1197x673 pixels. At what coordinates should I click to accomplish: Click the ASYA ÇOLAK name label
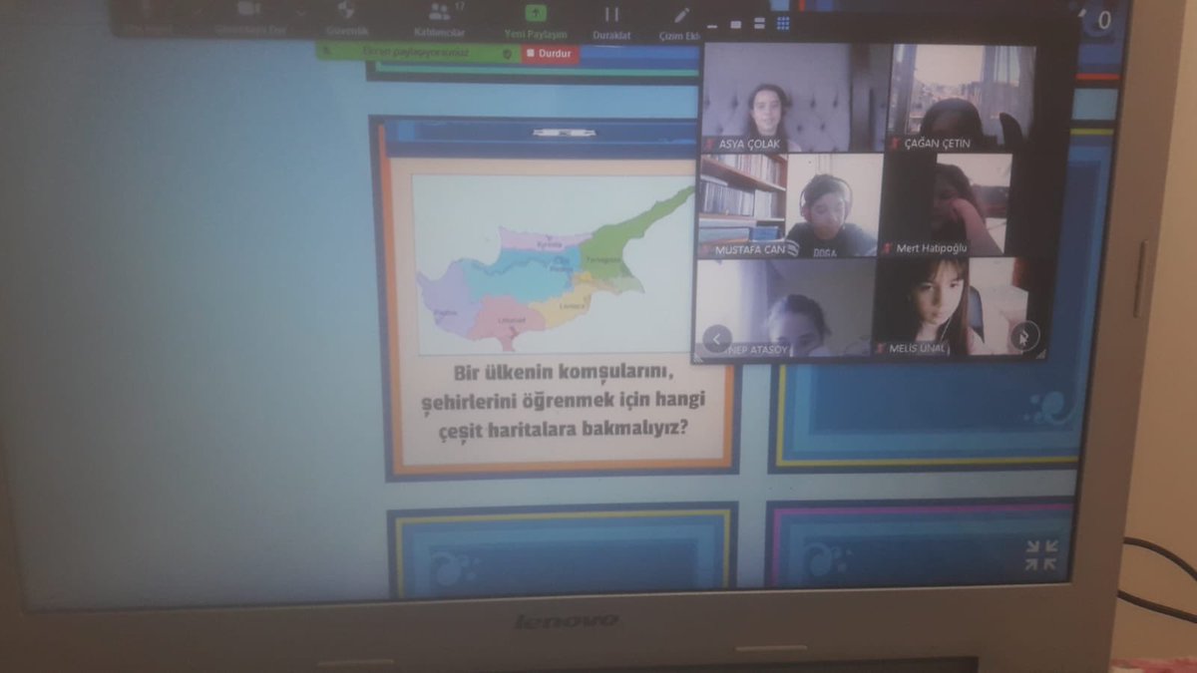[750, 144]
